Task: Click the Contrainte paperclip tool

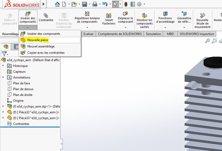Action: (46, 17)
